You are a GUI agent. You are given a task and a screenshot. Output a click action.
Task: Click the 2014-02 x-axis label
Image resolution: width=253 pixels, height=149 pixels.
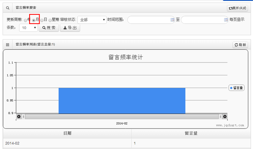tap(122, 123)
